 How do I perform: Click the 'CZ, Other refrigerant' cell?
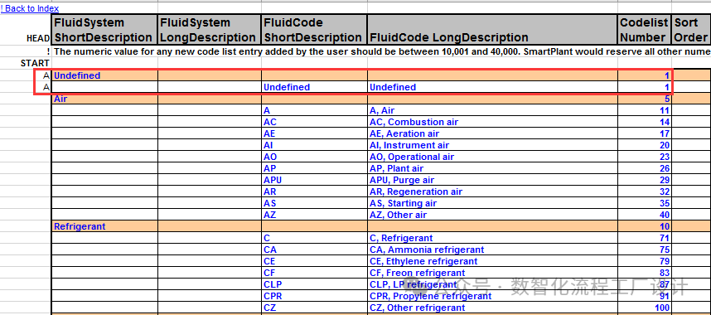[x=492, y=308]
